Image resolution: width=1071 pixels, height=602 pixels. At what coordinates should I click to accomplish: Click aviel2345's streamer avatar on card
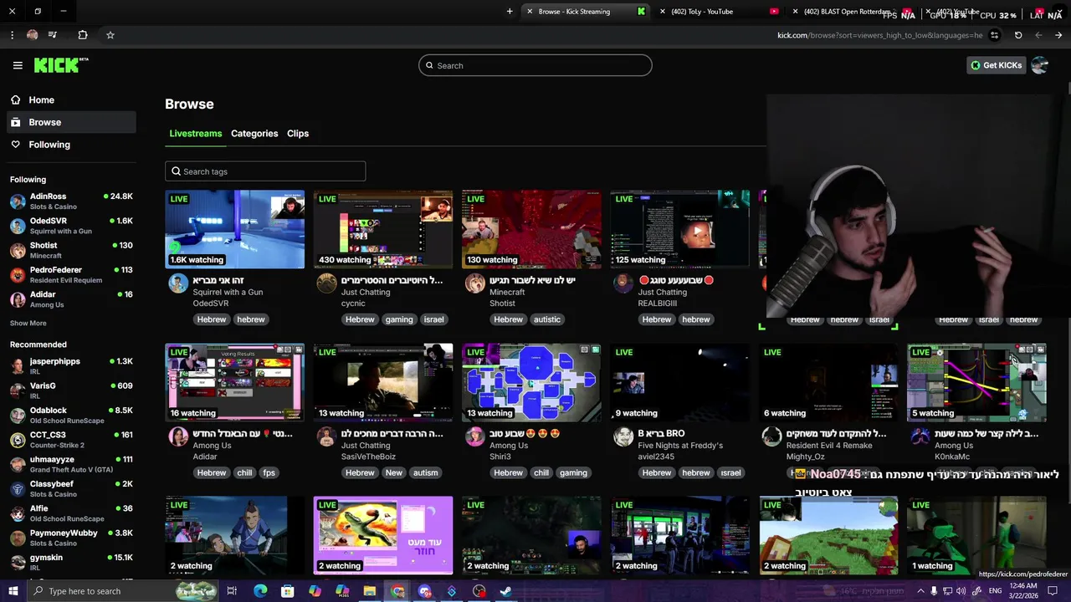(623, 436)
